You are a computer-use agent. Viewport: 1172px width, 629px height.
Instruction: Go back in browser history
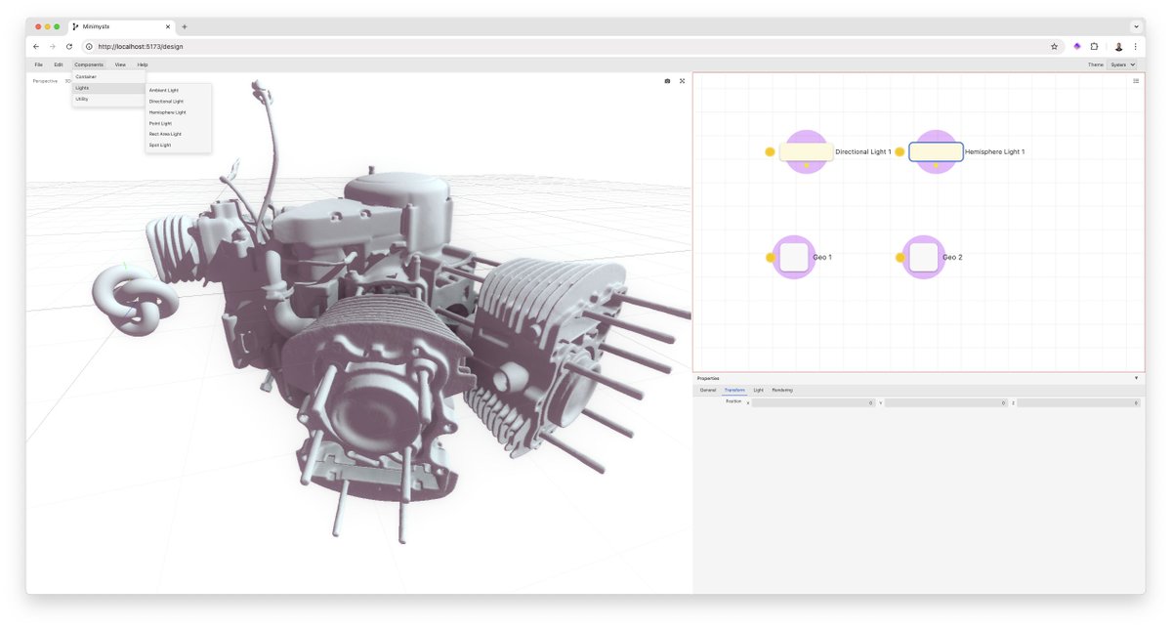coord(36,46)
